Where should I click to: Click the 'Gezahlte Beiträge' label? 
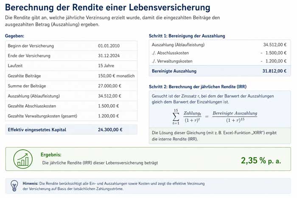tap(24, 76)
